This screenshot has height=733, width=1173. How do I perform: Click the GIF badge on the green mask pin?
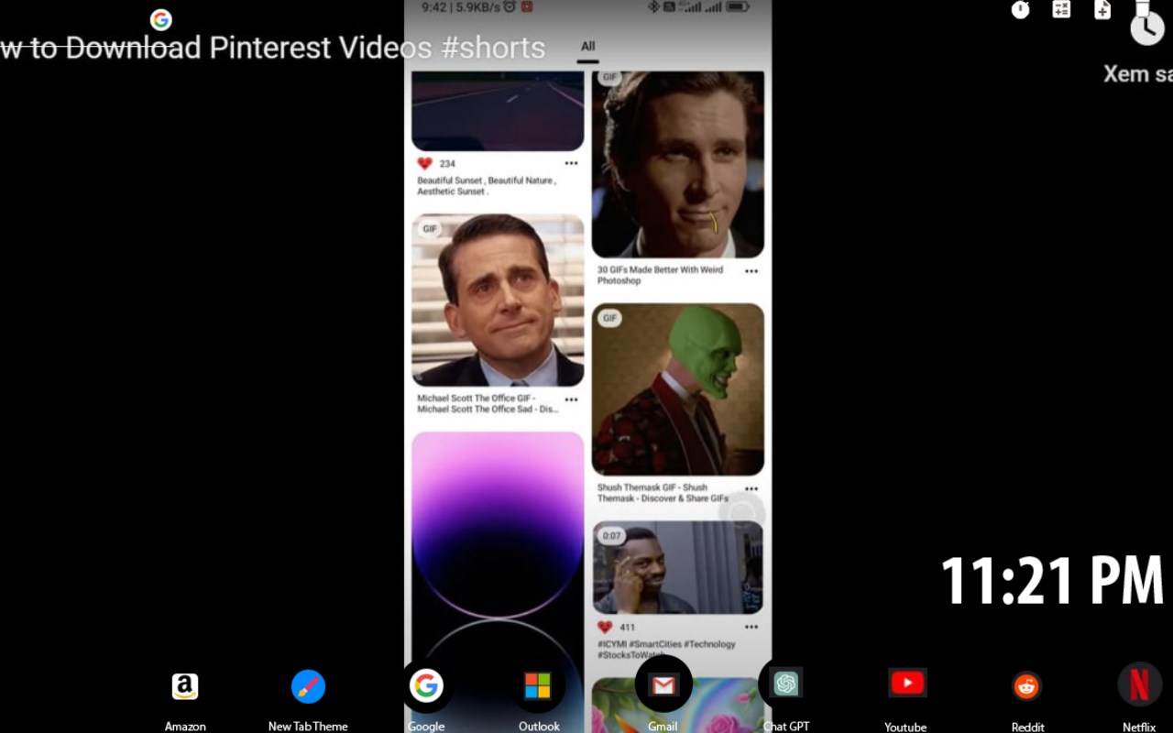[609, 318]
